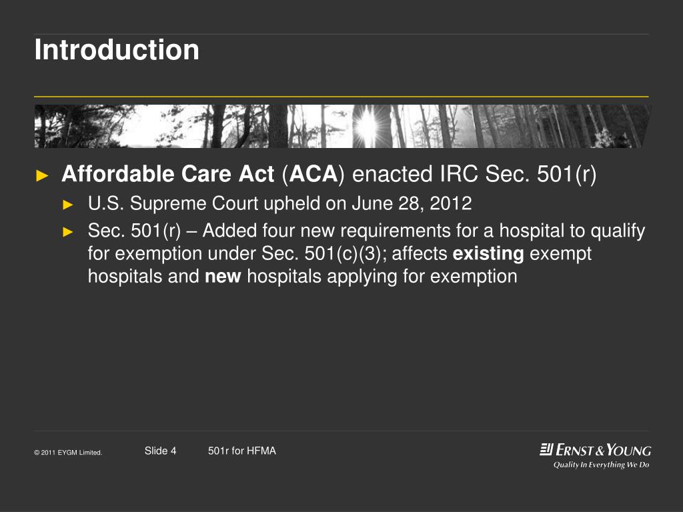Select the bold text Affordable Care Act
This screenshot has height=512, width=683.
(x=167, y=174)
